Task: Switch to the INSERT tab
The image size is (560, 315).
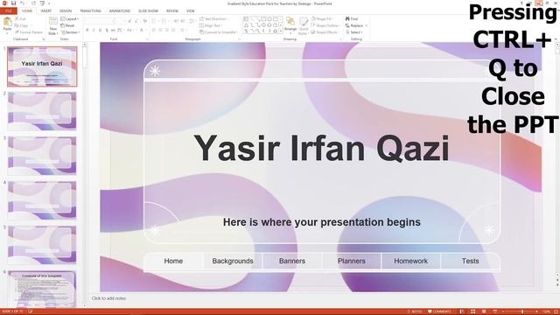Action: [46, 11]
